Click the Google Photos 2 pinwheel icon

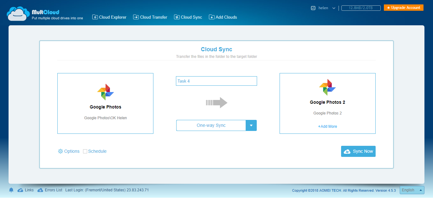pyautogui.click(x=327, y=87)
